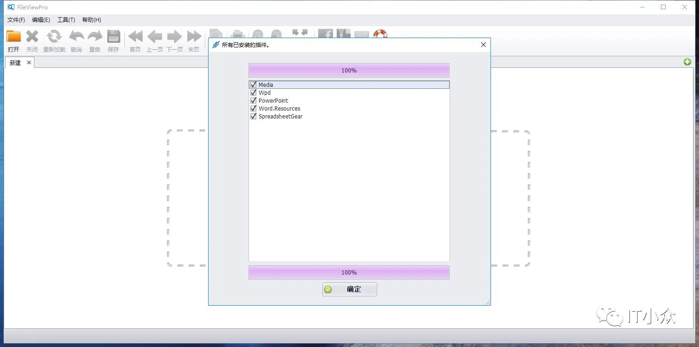Open the 文件(F) menu
This screenshot has height=347, width=699.
16,20
